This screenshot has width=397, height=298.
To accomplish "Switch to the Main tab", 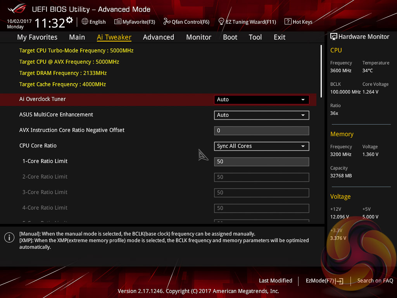I will (77, 37).
